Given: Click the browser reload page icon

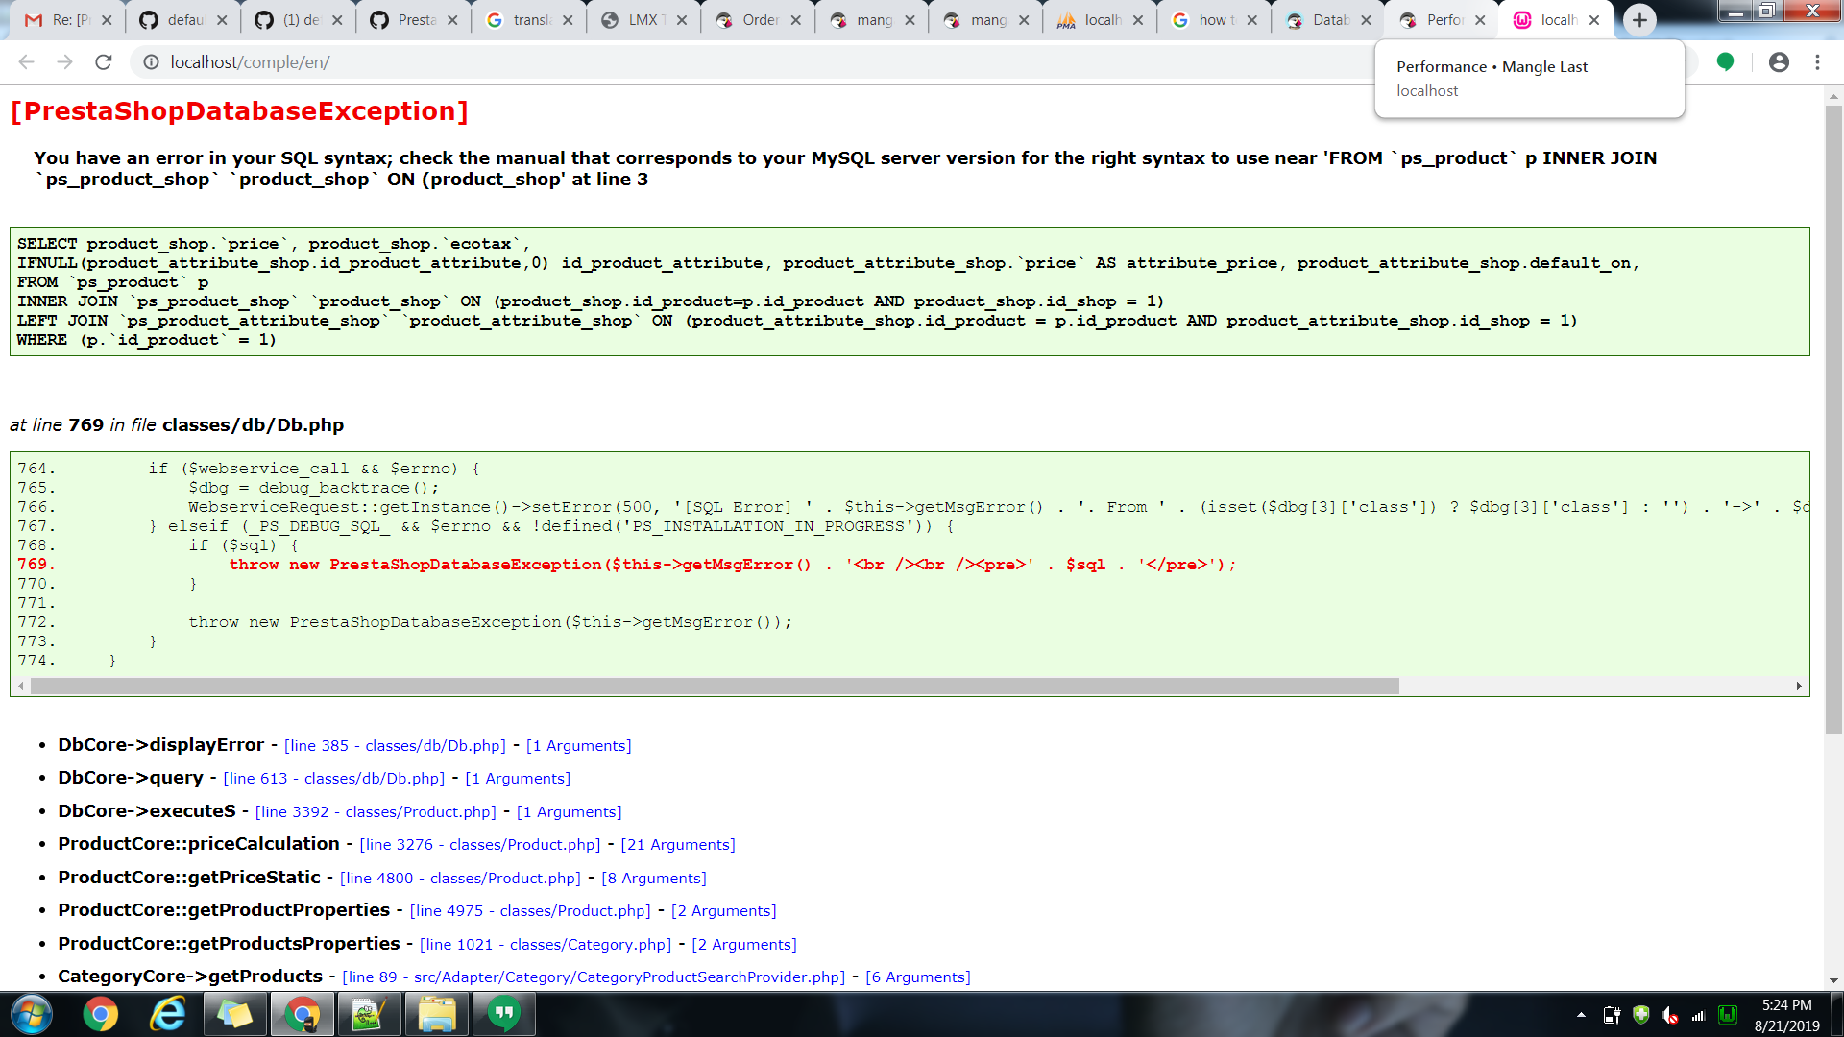Looking at the screenshot, I should click(104, 62).
